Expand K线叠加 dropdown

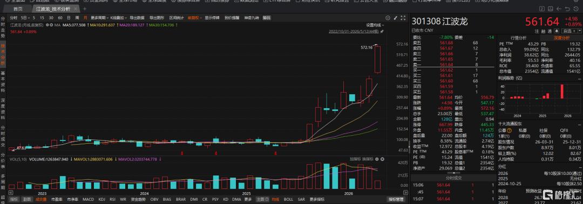pyautogui.click(x=119, y=17)
